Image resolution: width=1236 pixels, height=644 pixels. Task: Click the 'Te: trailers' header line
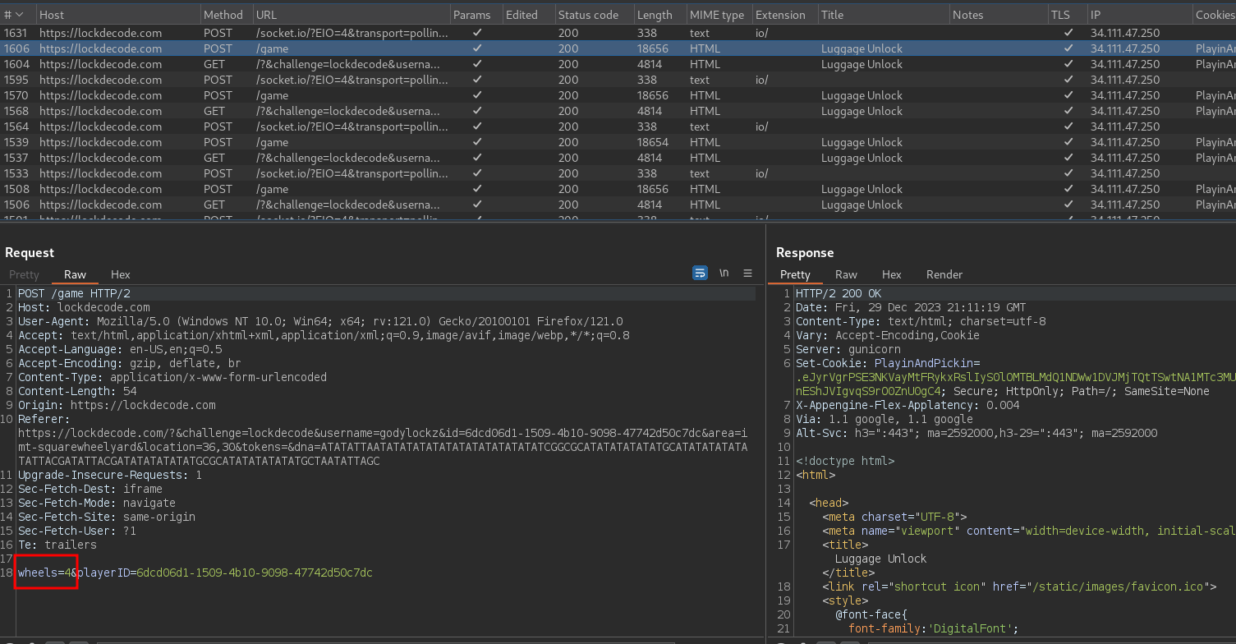(x=57, y=545)
